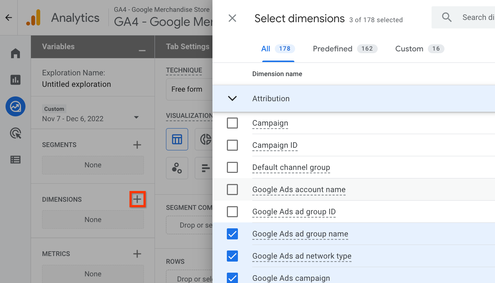The width and height of the screenshot is (495, 283).
Task: Click the Analytics bar-chart logo
Action: click(33, 18)
